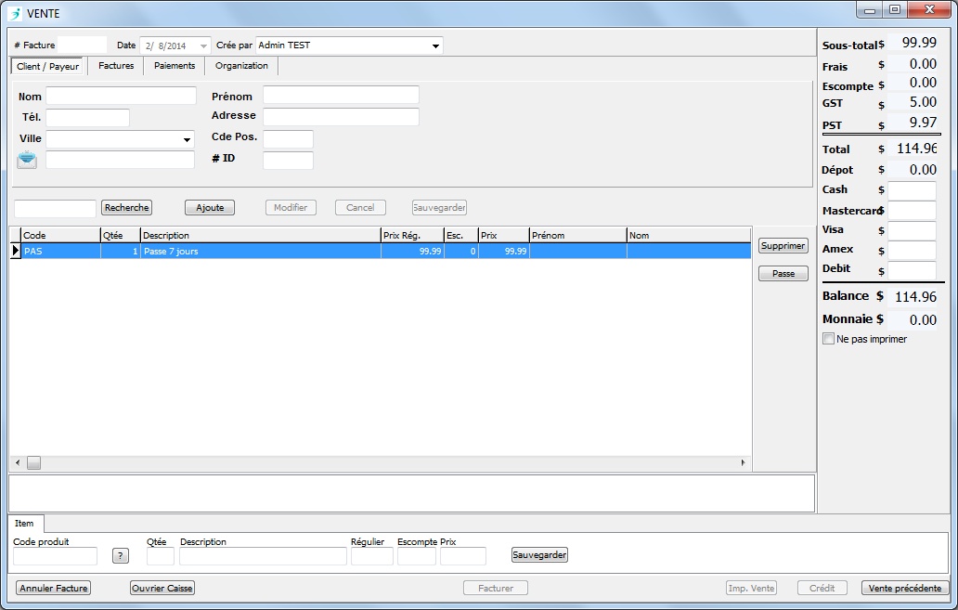
Task: Click the question mark product lookup button
Action: coord(121,555)
